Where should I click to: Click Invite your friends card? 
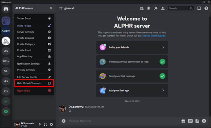coord(132,47)
